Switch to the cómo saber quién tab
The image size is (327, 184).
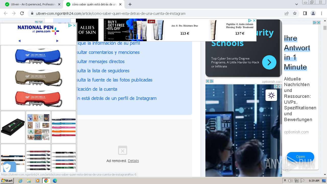(x=94, y=4)
